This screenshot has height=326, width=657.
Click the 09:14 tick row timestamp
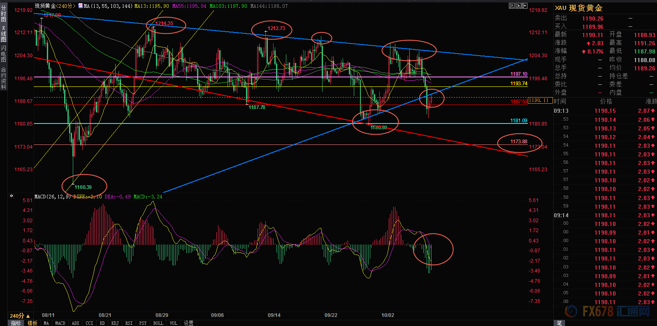561,215
